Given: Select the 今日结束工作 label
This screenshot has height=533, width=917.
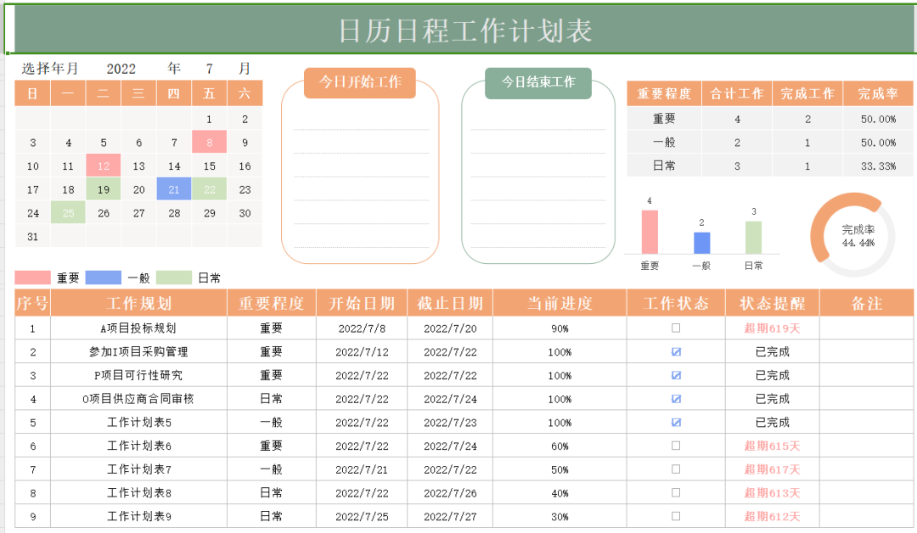Looking at the screenshot, I should pos(538,82).
